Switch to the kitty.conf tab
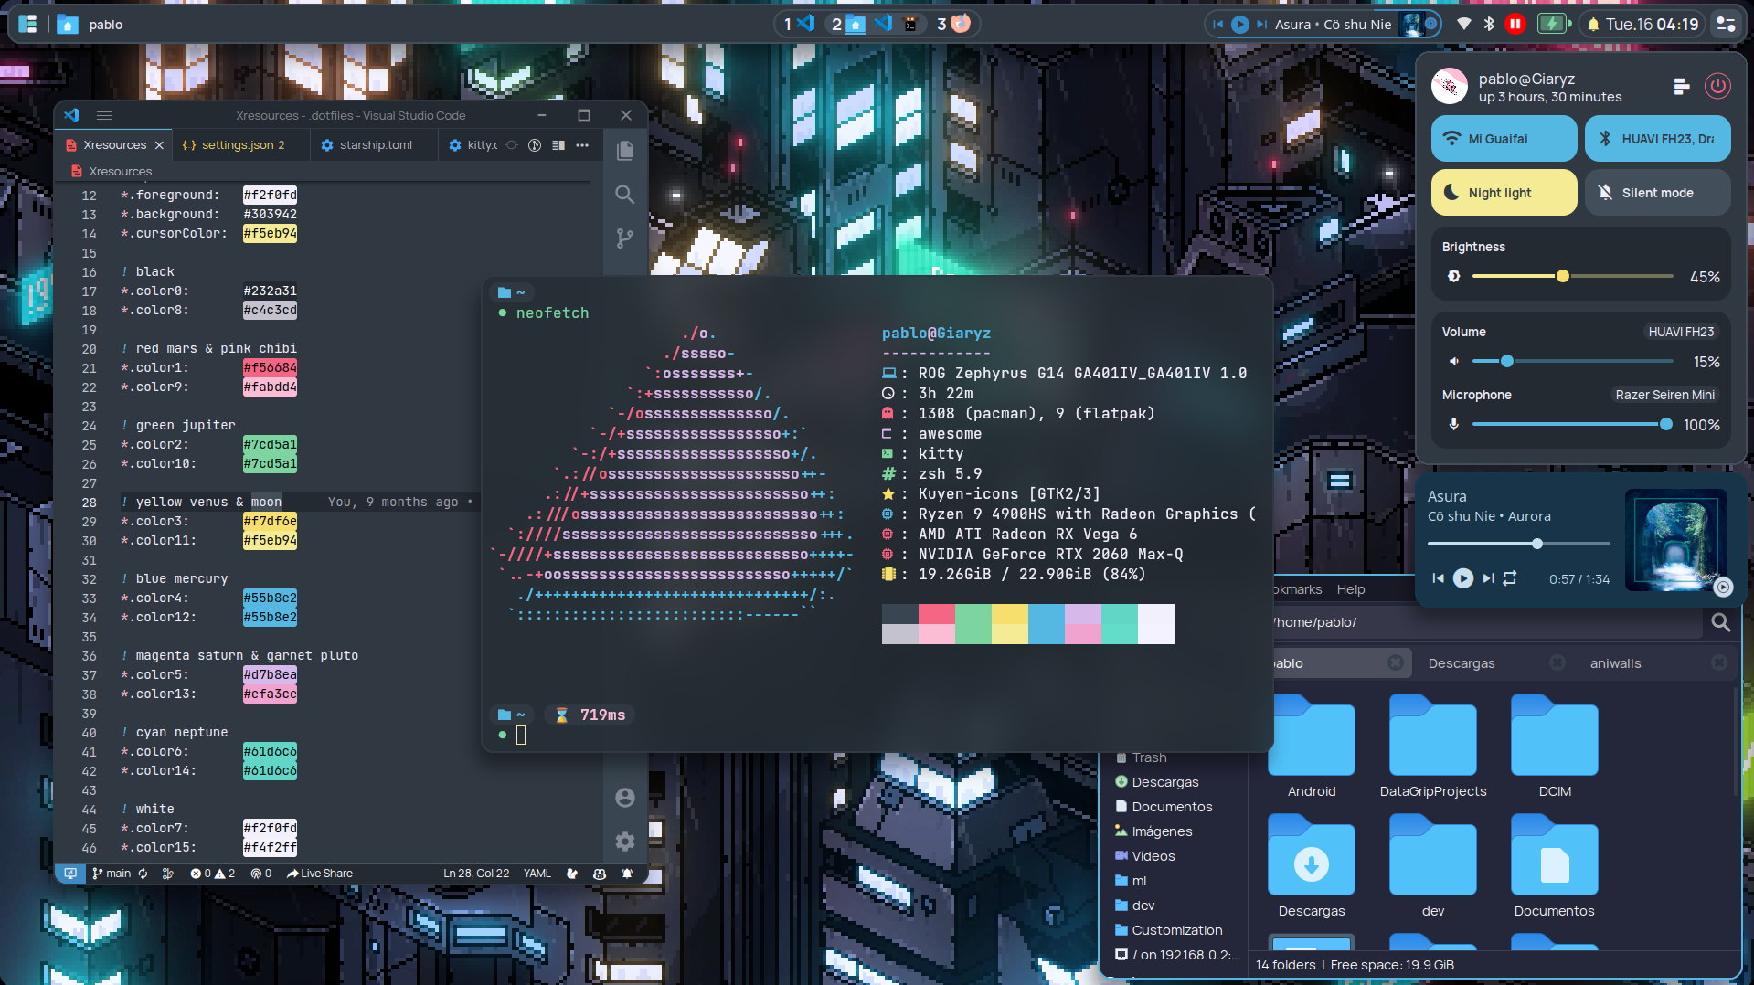This screenshot has width=1754, height=985. tap(474, 145)
